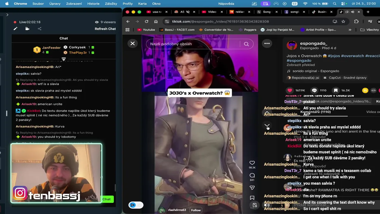
Task: Open the Youtube bookmark
Action: tap(146, 30)
